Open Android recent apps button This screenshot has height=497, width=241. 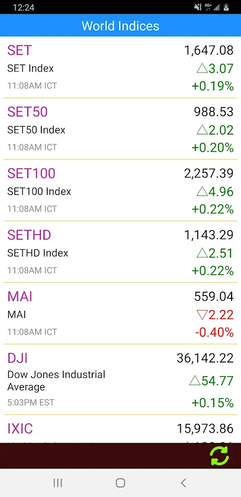(58, 483)
